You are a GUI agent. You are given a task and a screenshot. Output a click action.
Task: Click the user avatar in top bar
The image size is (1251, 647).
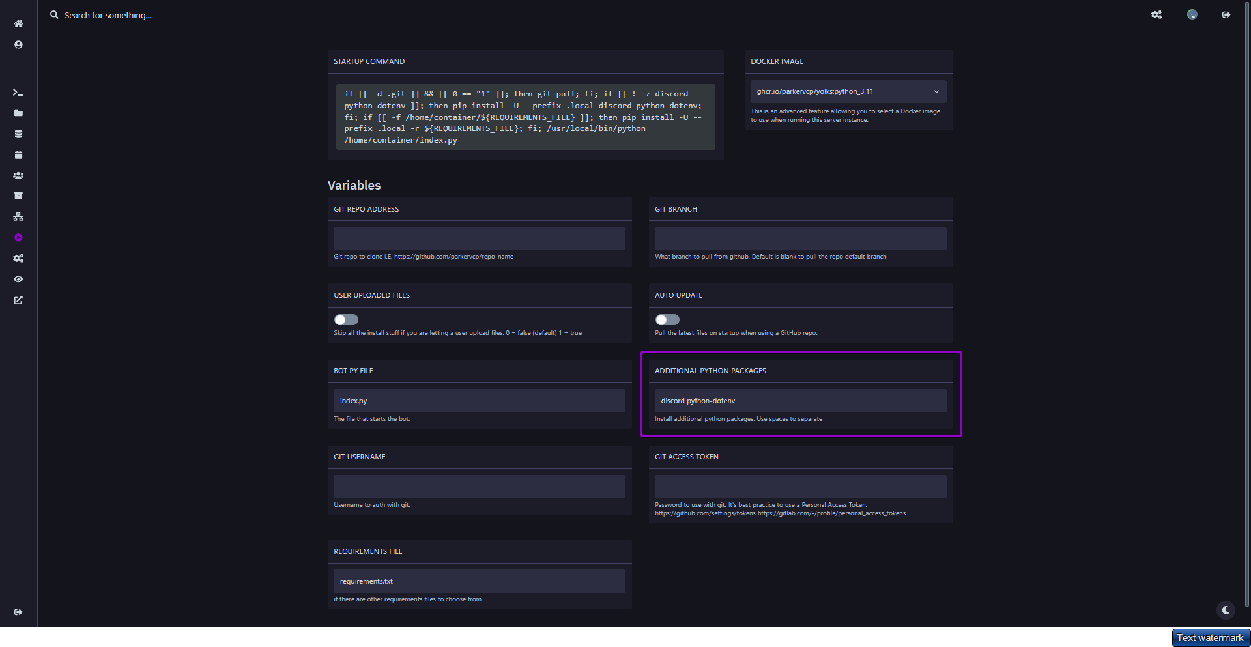[1192, 15]
